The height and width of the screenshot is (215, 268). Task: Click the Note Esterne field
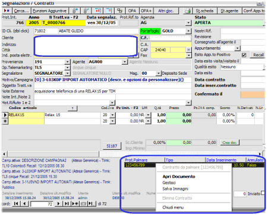coord(113,91)
